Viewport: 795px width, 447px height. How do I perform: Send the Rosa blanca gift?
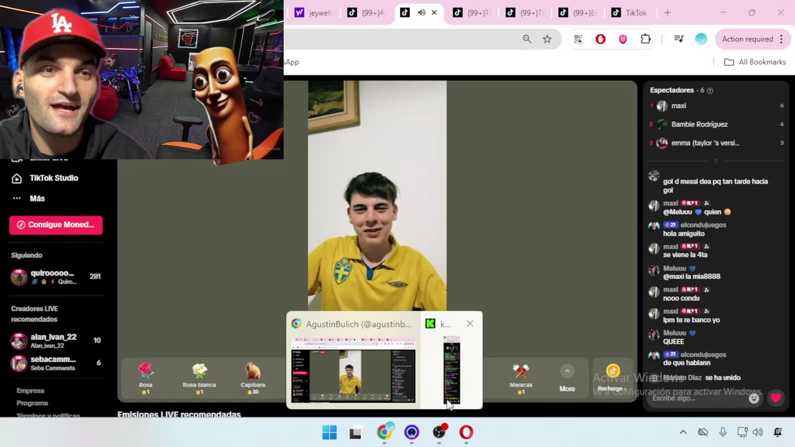[199, 379]
